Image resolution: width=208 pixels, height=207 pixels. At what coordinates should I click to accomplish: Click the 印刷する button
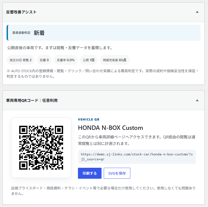click(x=90, y=173)
